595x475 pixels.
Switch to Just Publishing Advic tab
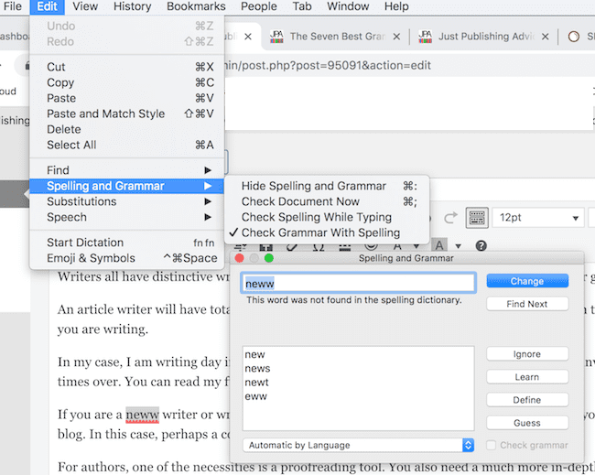click(484, 37)
